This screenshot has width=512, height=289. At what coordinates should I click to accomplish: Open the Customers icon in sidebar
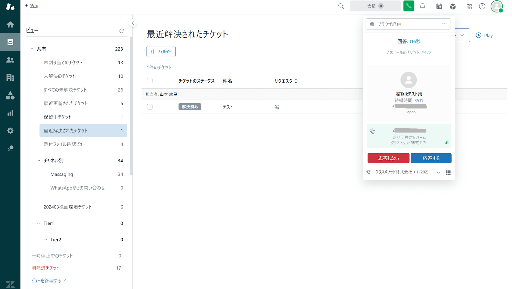pos(10,60)
